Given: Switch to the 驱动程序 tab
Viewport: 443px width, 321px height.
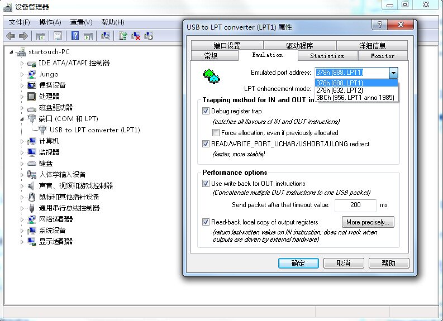Looking at the screenshot, I should point(299,45).
